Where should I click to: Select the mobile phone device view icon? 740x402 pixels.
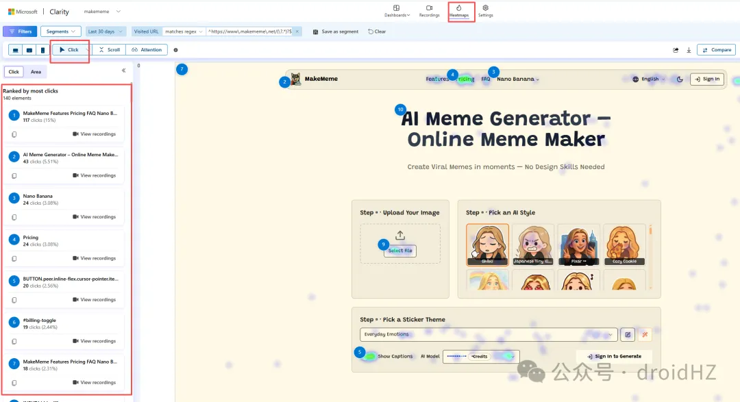(x=42, y=50)
